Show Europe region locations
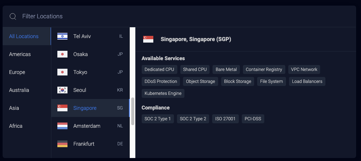 (17, 72)
